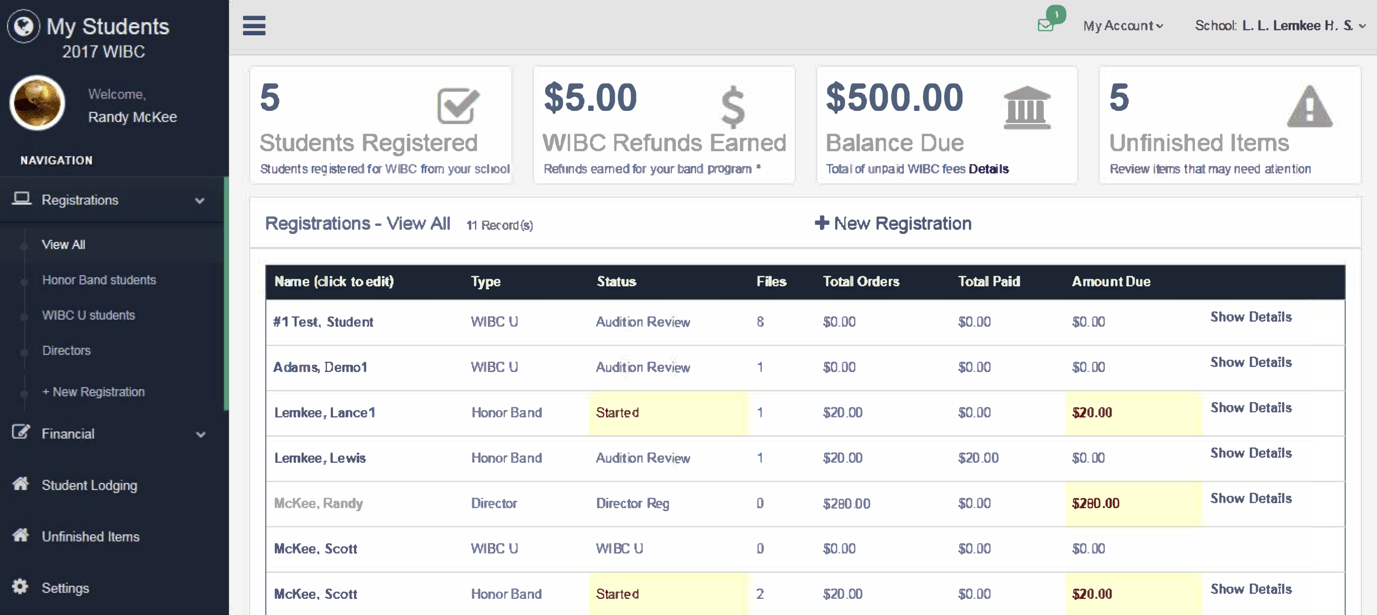Expand the Financial menu chevron

tap(201, 435)
